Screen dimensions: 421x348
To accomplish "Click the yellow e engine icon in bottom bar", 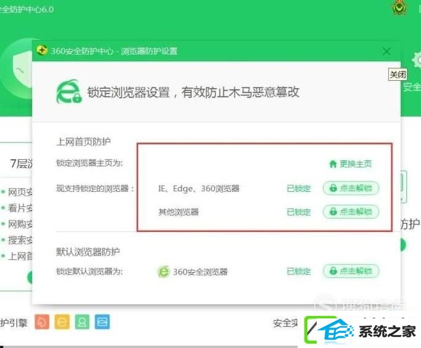I will click(x=62, y=321).
